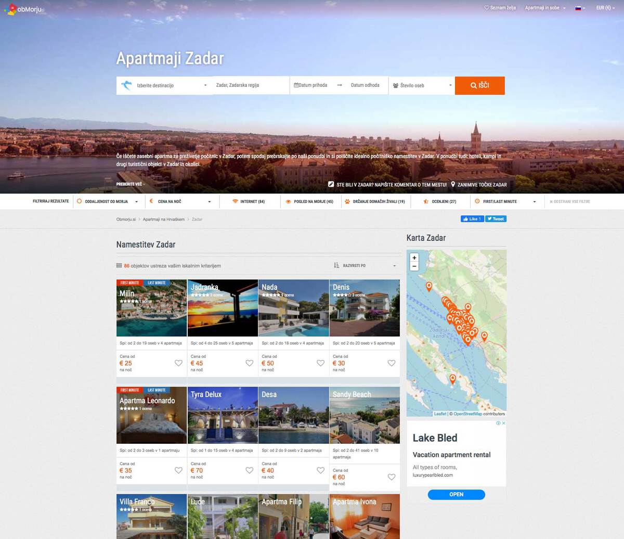Toggle the Internet (84) filter

tap(249, 201)
